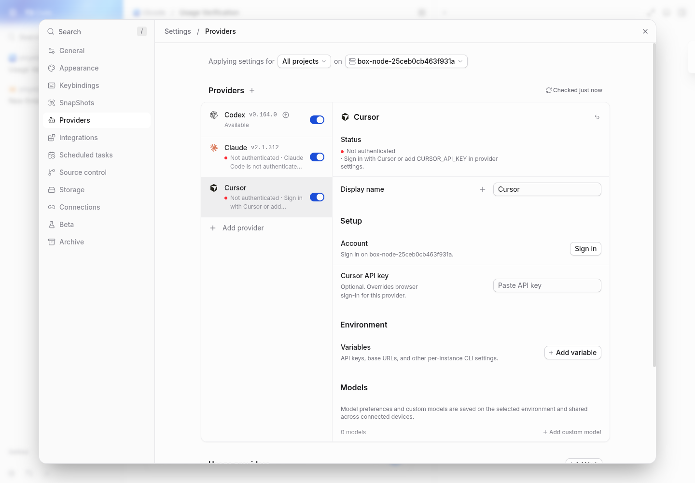Click the 0 models count text
The height and width of the screenshot is (483, 695).
(353, 432)
